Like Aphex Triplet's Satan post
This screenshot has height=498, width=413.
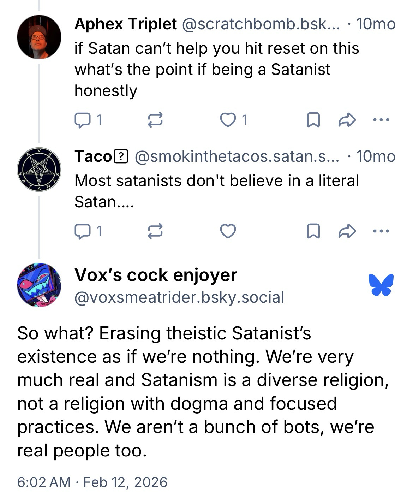(228, 120)
